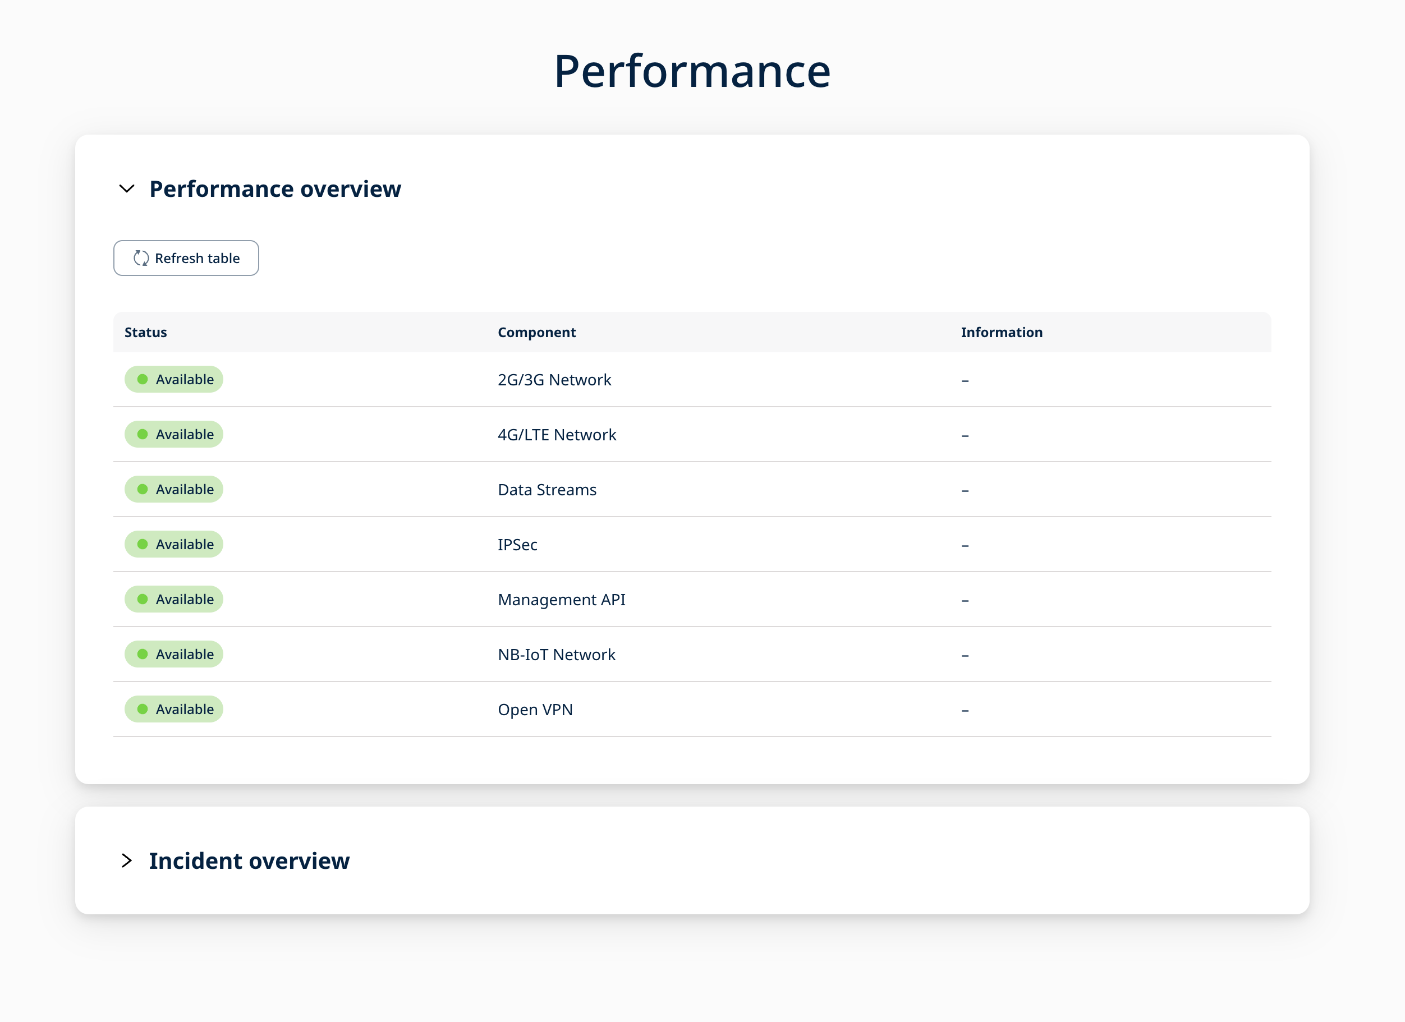The width and height of the screenshot is (1405, 1022).
Task: Click the green status dot beside Management API
Action: tap(143, 599)
